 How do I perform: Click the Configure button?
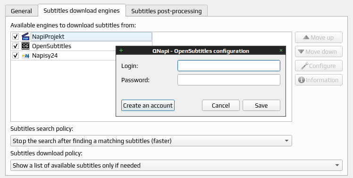click(x=319, y=66)
